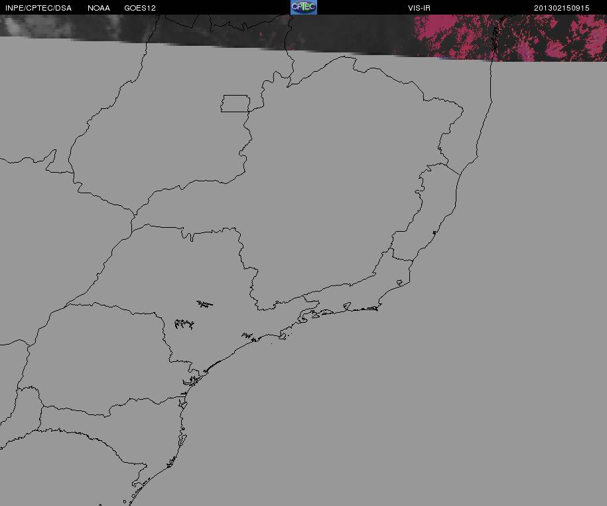The width and height of the screenshot is (607, 506).
Task: Click the VIS-IR channel label
Action: pos(419,8)
